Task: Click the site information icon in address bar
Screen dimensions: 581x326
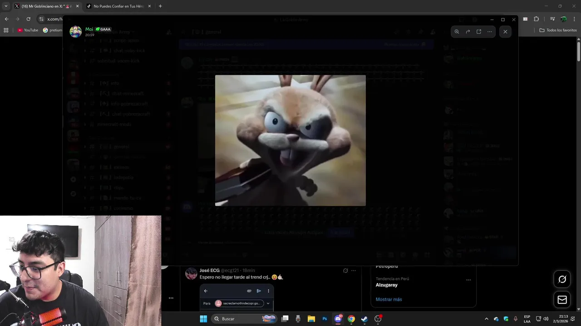Action: [x=41, y=19]
